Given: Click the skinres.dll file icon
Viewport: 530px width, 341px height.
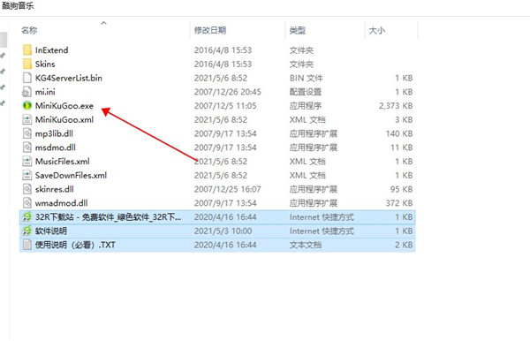Looking at the screenshot, I should pos(27,189).
